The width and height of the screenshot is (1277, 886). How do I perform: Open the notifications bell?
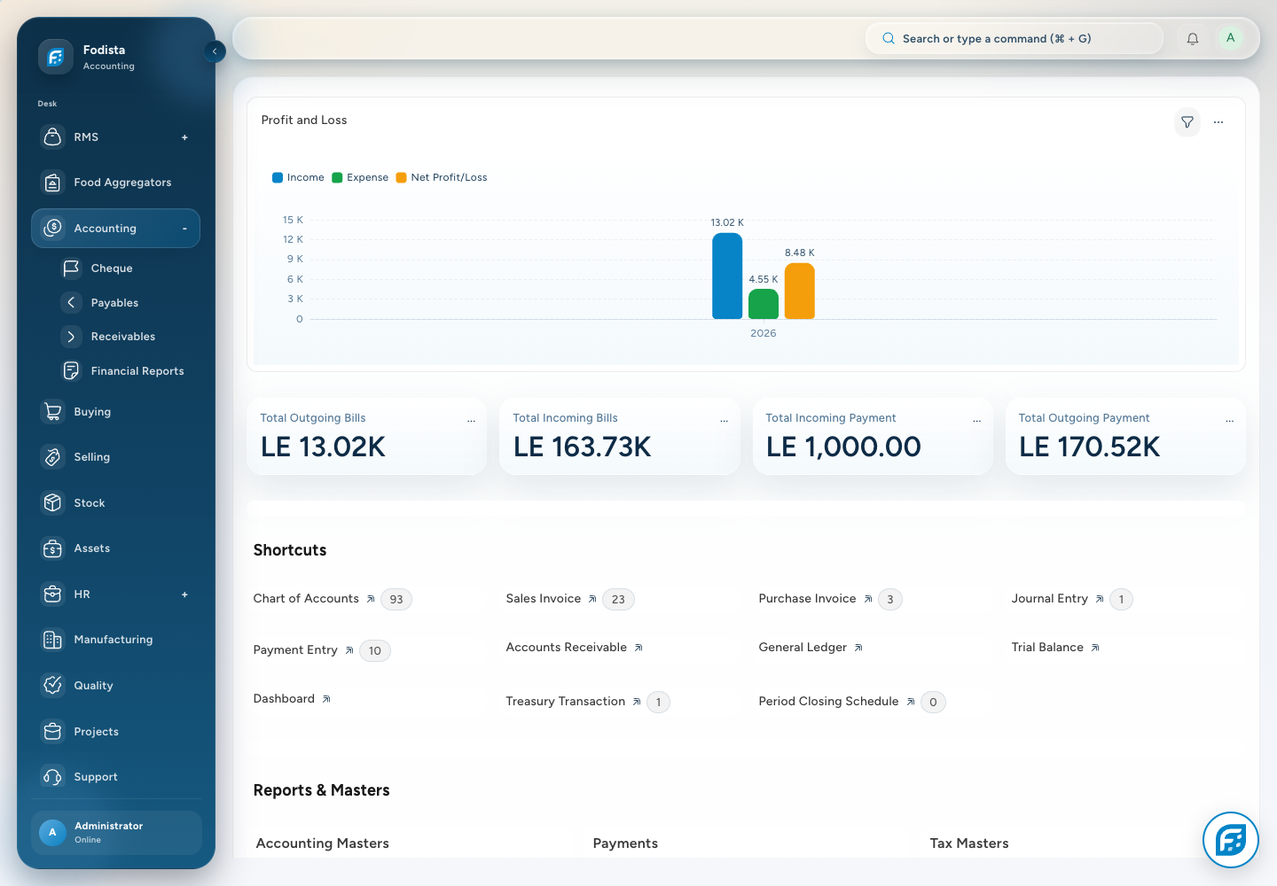pos(1193,38)
